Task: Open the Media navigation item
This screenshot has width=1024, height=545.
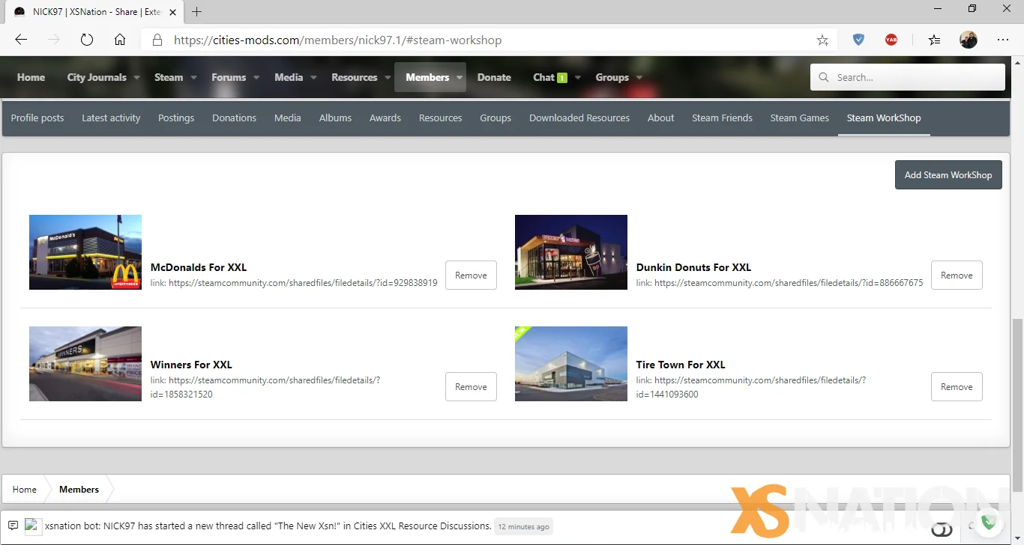Action: pyautogui.click(x=289, y=77)
